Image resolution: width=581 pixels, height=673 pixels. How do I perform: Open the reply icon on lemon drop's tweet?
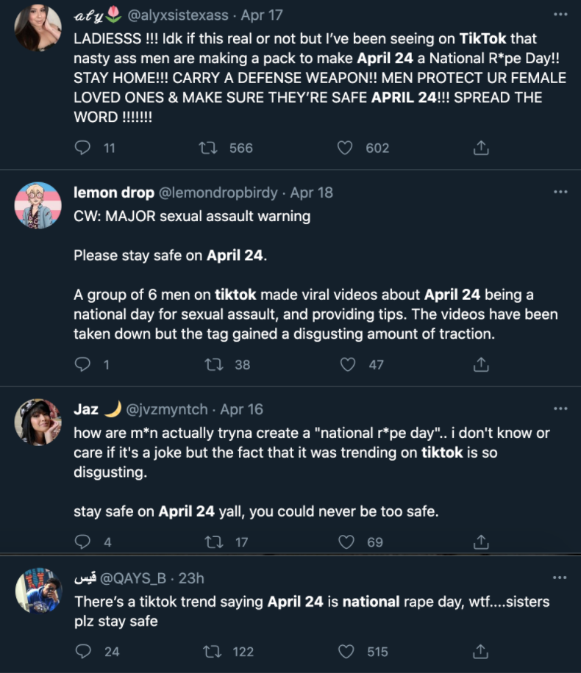(x=83, y=364)
